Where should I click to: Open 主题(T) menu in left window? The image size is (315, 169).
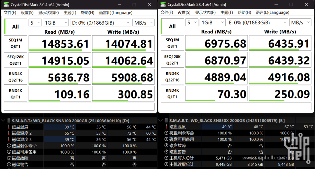pos(70,13)
